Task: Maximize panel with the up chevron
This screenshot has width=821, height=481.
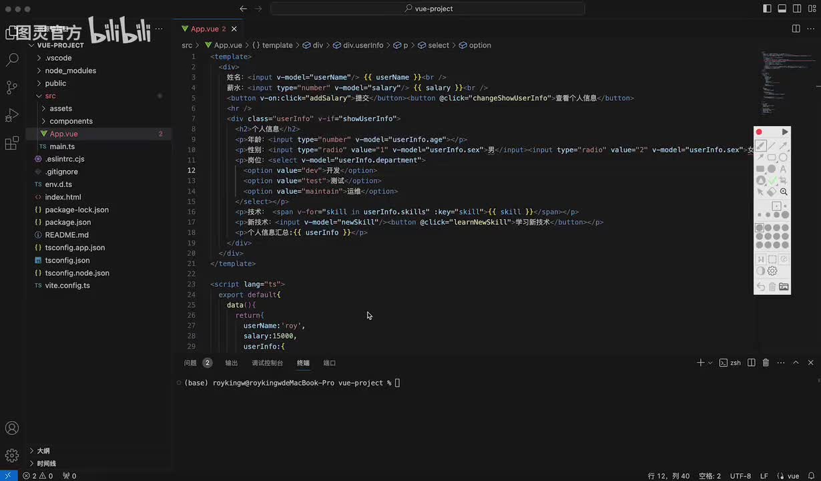Action: 796,363
